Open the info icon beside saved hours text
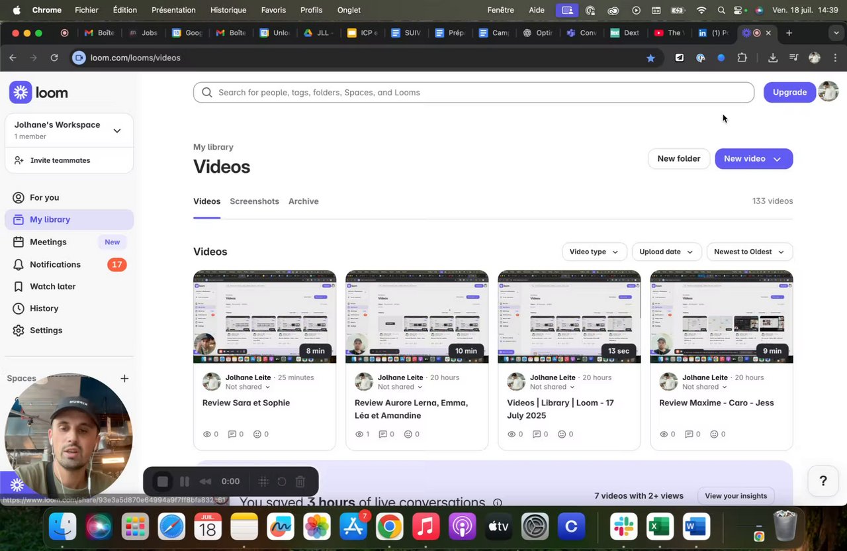The height and width of the screenshot is (551, 847). point(498,503)
